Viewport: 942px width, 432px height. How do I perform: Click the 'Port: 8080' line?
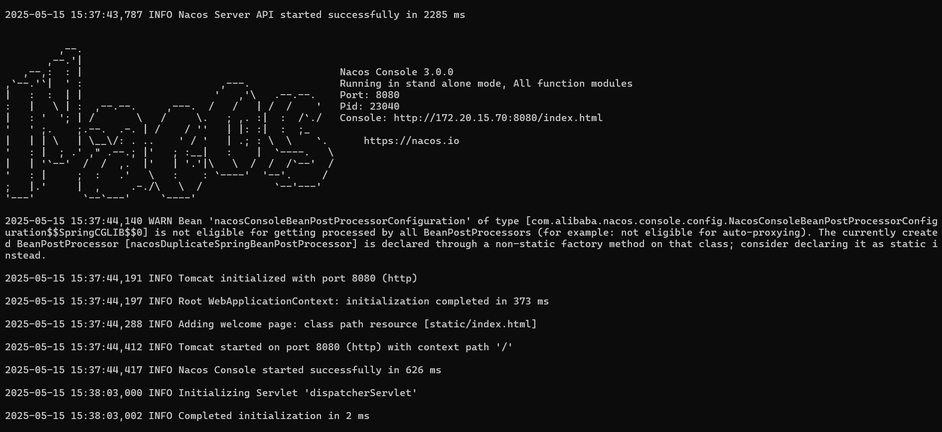[369, 95]
